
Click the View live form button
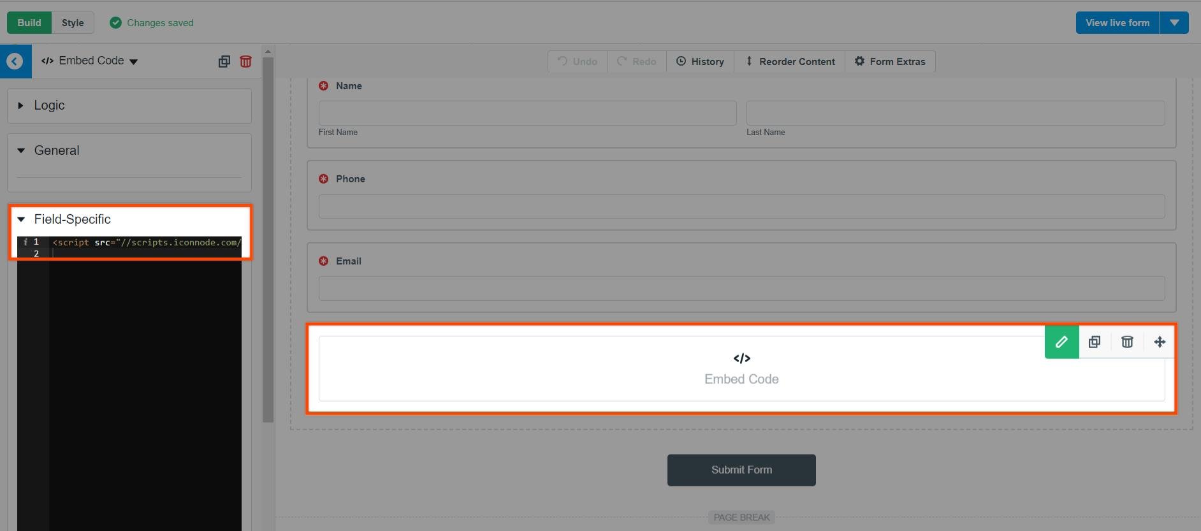(x=1117, y=22)
